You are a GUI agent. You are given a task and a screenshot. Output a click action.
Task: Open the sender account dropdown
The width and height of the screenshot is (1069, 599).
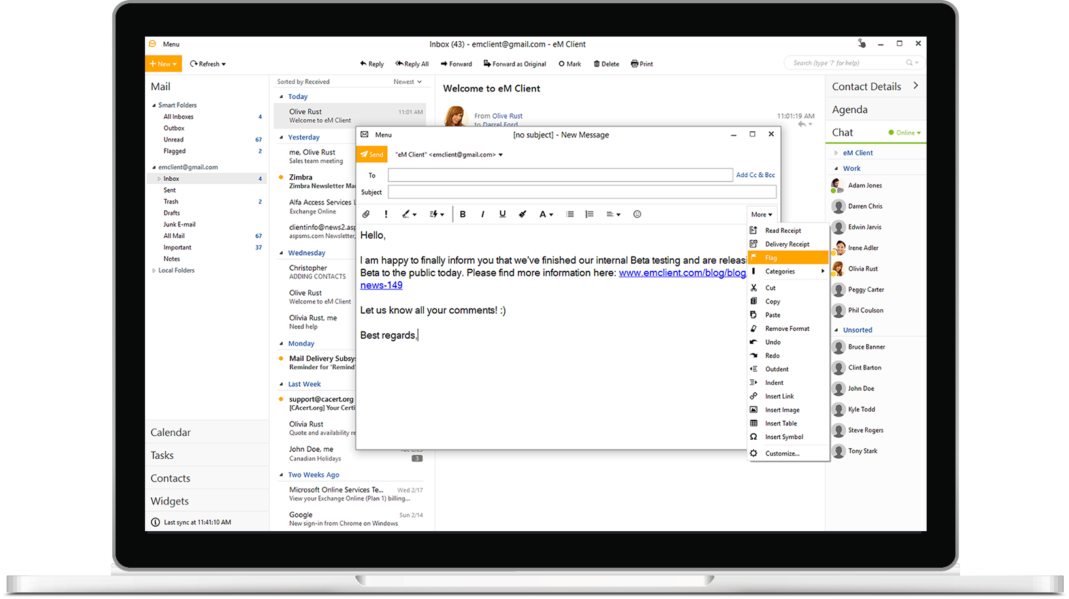coord(501,155)
